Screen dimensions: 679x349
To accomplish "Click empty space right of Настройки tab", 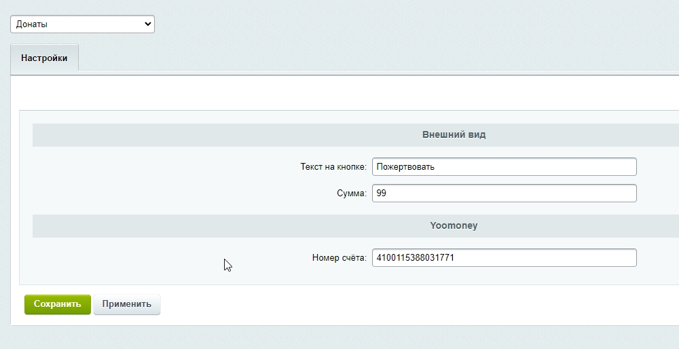I will (x=339, y=58).
